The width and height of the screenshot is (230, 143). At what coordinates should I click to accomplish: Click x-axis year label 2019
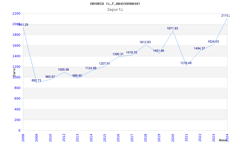159,138
